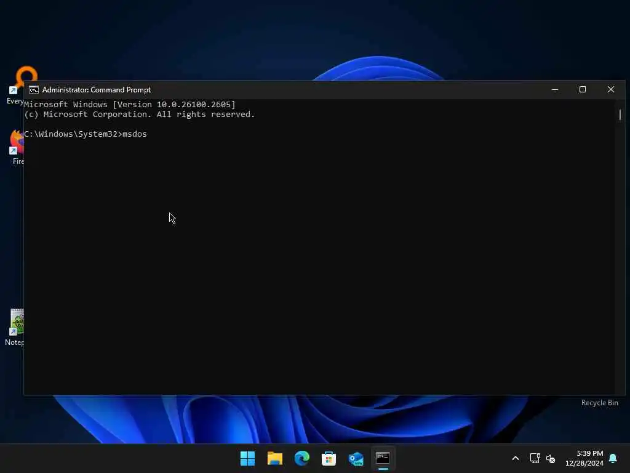This screenshot has width=630, height=473.
Task: Close the Command Prompt window
Action: pos(611,90)
